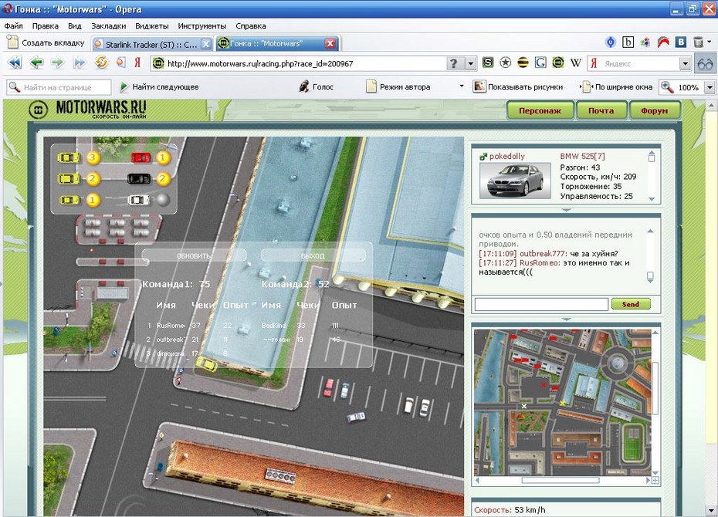Open the Инструменты menu
718x517 pixels.
pyautogui.click(x=202, y=26)
